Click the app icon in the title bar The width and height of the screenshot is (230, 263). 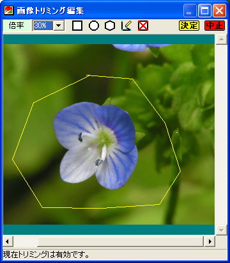point(9,10)
